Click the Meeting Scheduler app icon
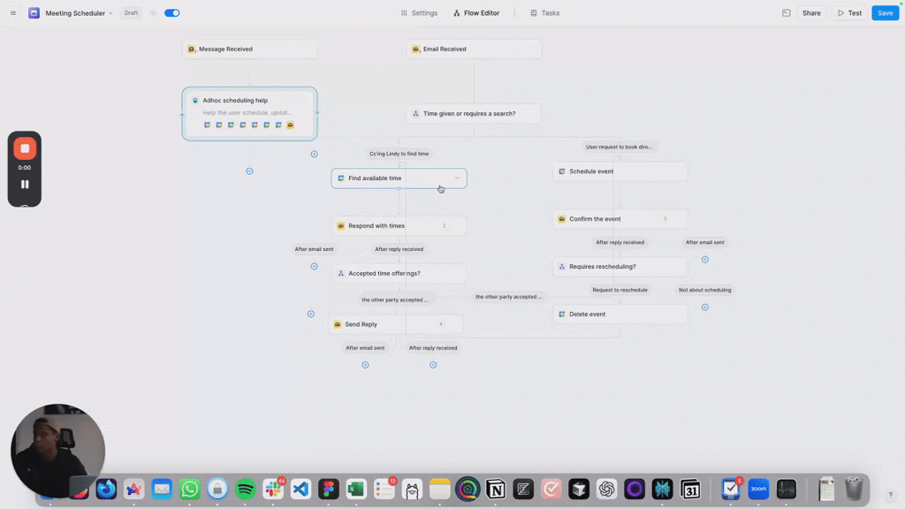905x509 pixels. pyautogui.click(x=34, y=13)
